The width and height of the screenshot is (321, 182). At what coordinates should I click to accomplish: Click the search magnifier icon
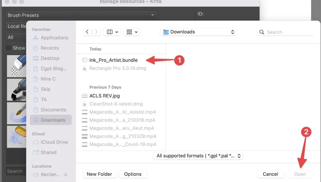[x=262, y=32]
